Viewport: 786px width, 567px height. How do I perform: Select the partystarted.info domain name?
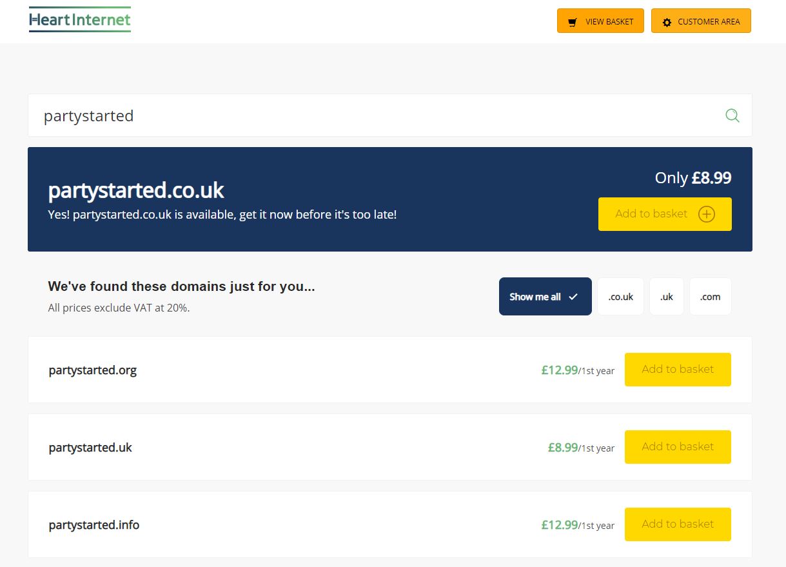94,525
